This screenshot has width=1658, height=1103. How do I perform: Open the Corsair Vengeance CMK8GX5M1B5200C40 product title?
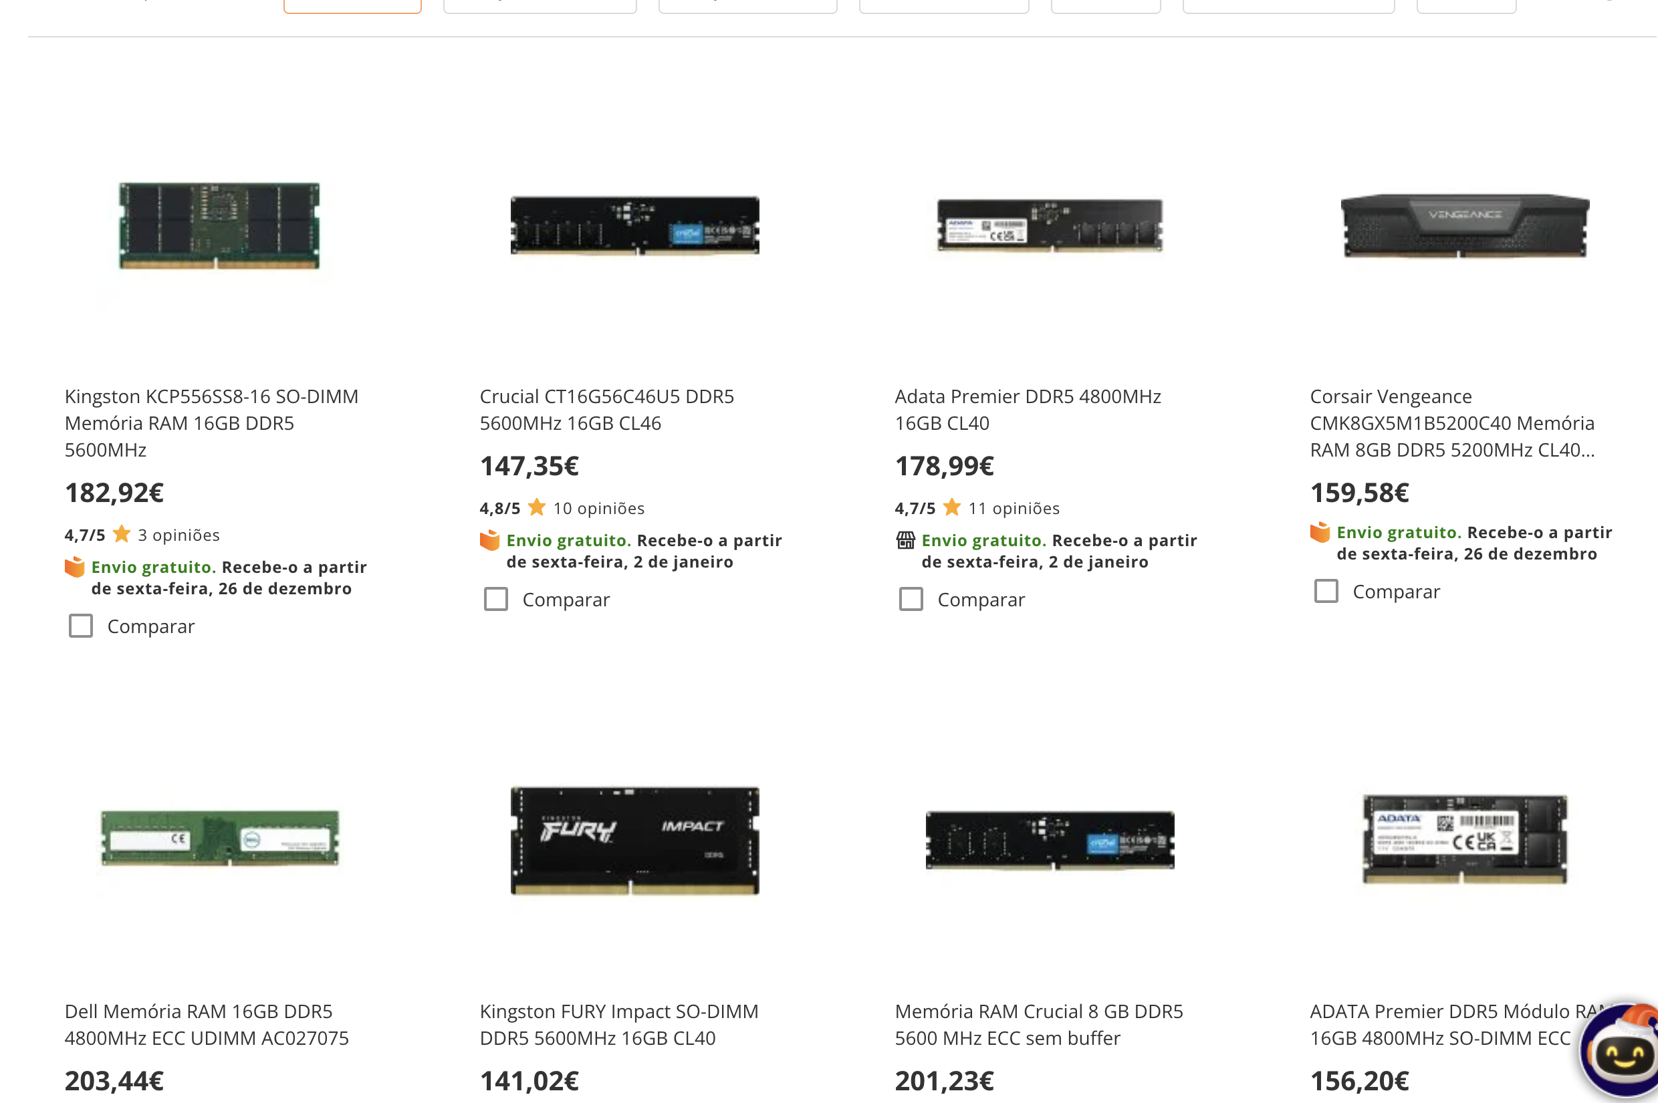click(x=1451, y=422)
